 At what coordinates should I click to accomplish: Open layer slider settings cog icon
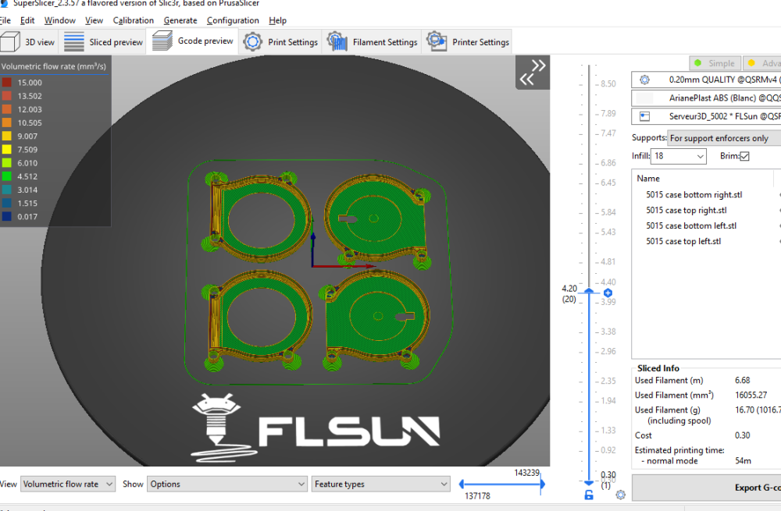[x=620, y=495]
